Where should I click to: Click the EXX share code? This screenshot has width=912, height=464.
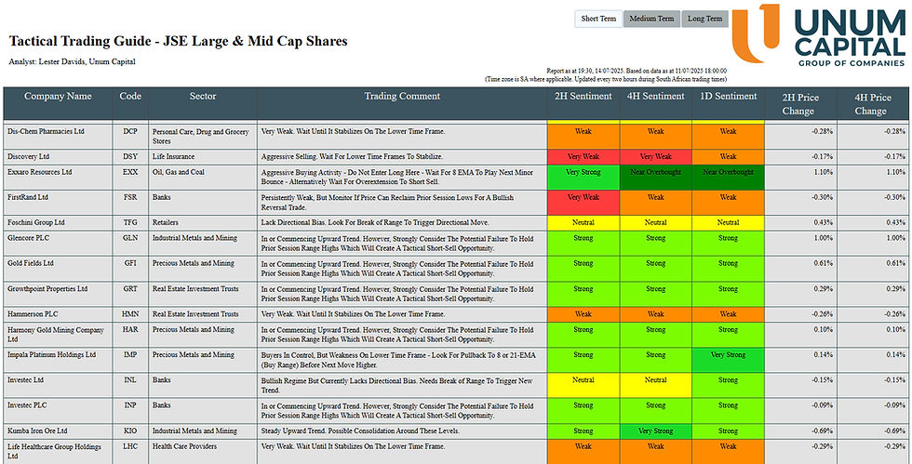pos(130,172)
